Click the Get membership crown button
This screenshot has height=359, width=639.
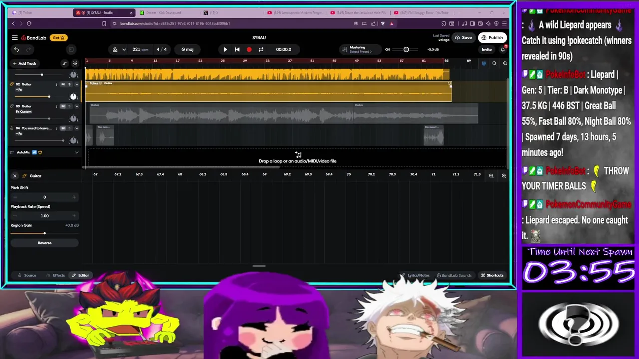[x=58, y=38]
